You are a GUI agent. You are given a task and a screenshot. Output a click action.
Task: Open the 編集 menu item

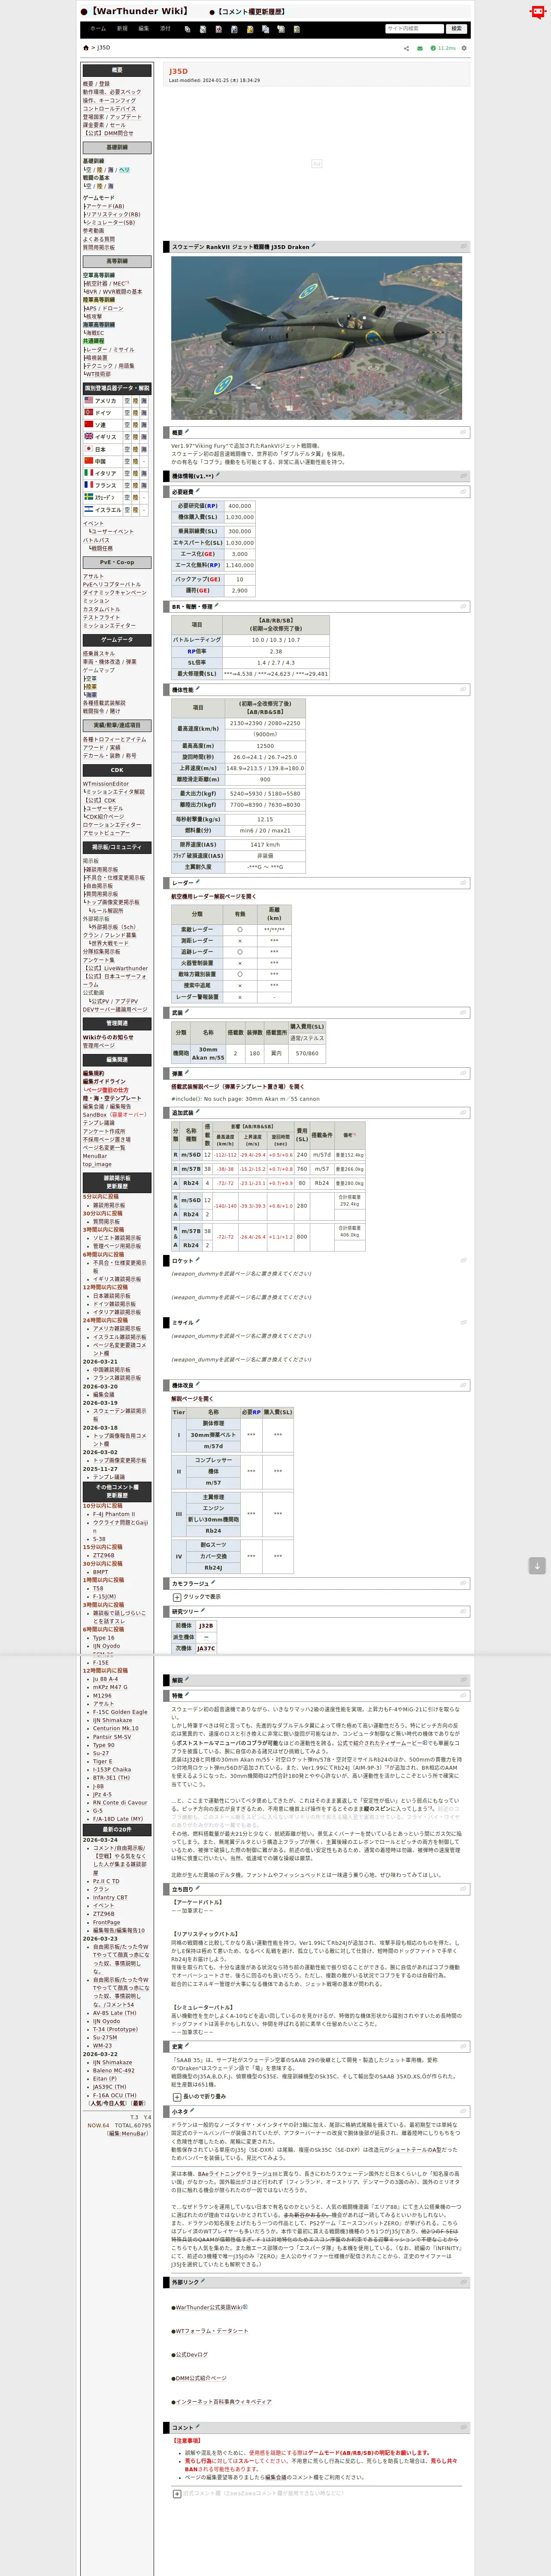coord(144,29)
